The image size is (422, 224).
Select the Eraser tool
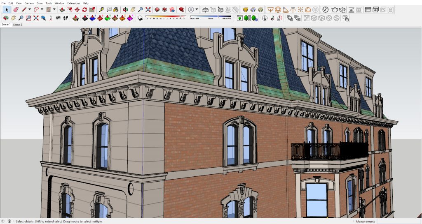16,9
